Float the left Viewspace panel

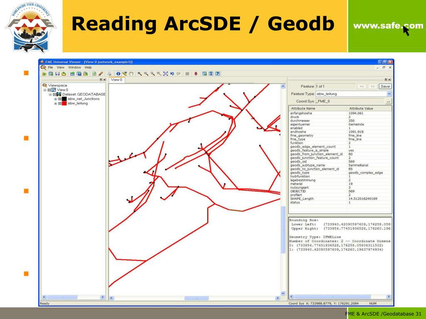tap(101, 79)
